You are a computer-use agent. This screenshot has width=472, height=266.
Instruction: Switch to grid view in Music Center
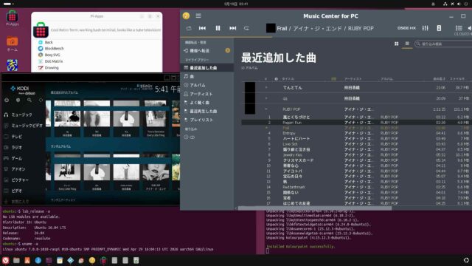click(x=397, y=44)
